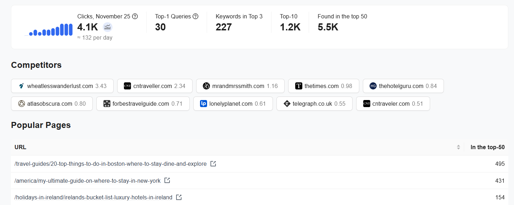Sort by the In the top-50 column header
This screenshot has height=205, width=514.
pyautogui.click(x=487, y=147)
